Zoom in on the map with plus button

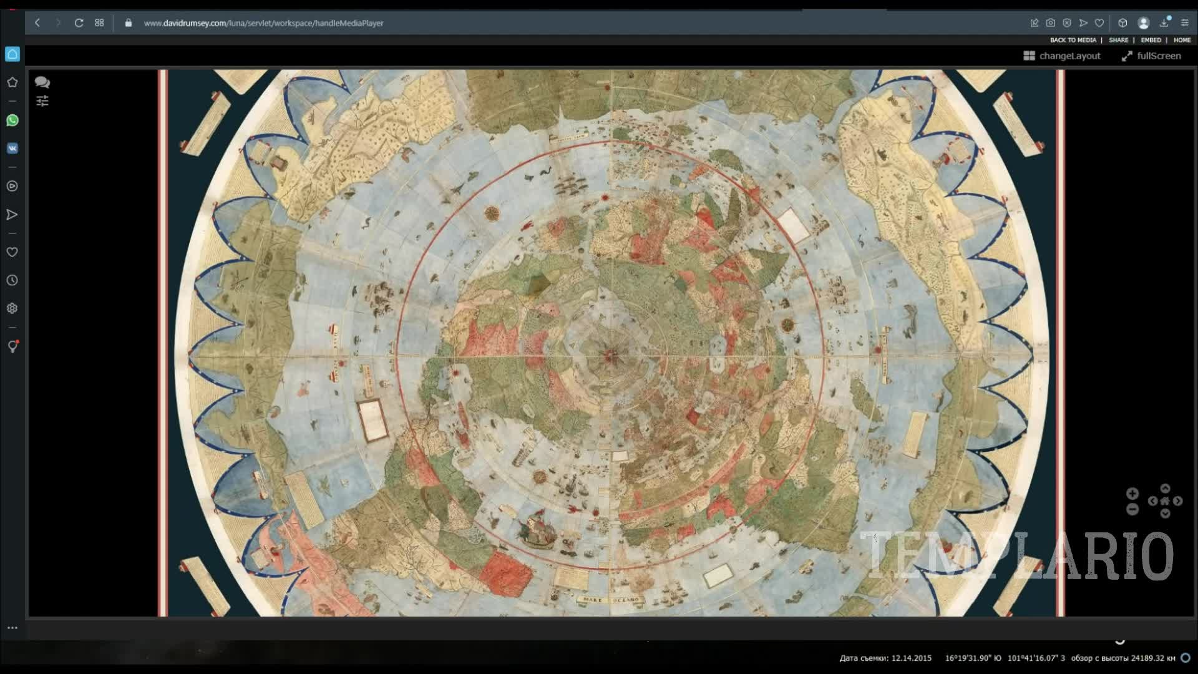click(x=1132, y=494)
